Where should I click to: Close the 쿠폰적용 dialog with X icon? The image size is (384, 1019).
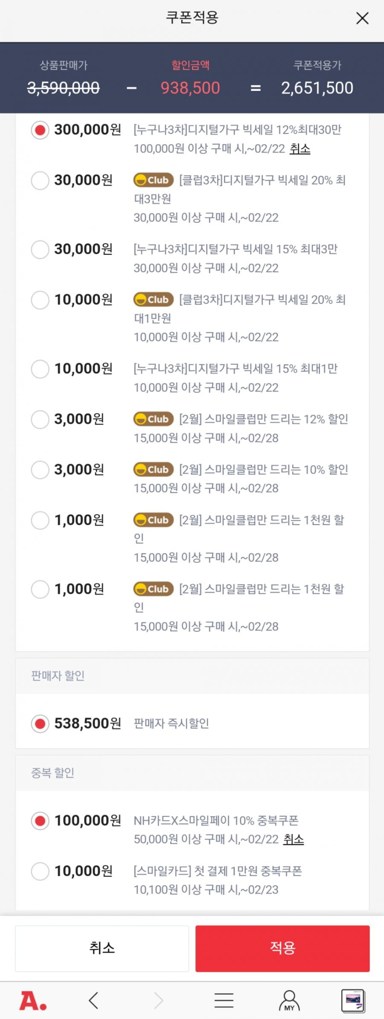(362, 18)
